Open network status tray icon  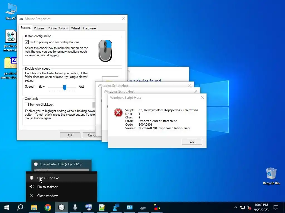(x=242, y=207)
